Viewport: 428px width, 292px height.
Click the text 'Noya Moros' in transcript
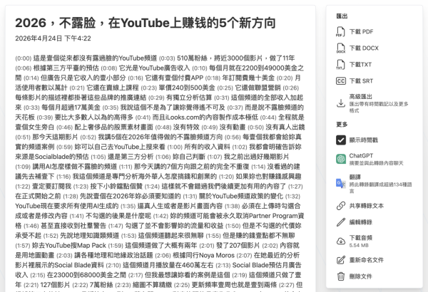pyautogui.click(x=217, y=255)
